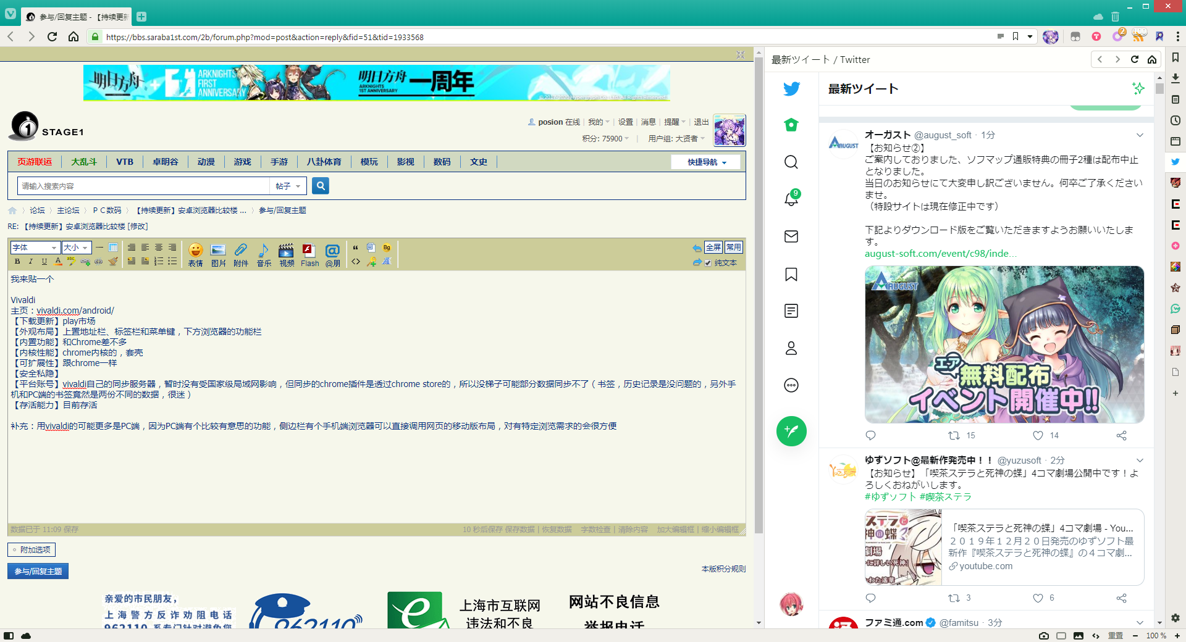Insert code tags with the <> icon
This screenshot has width=1186, height=642.
point(356,262)
